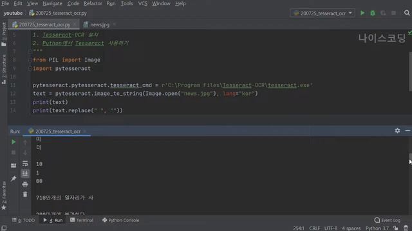
Task: Place cursor on the print(text) line
Action: tap(50, 102)
